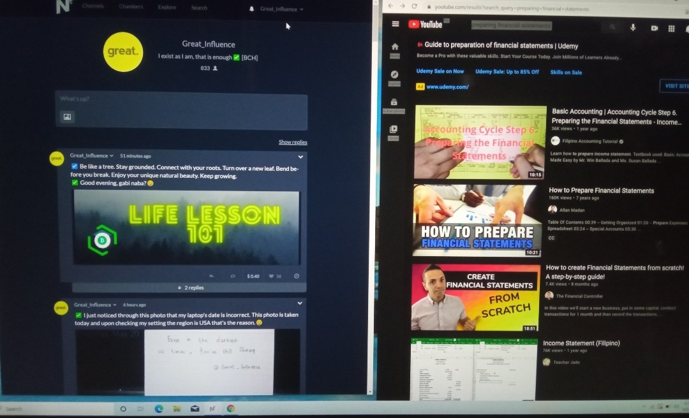Go to YouTube Home in sidebar
The image size is (689, 418).
click(x=395, y=50)
